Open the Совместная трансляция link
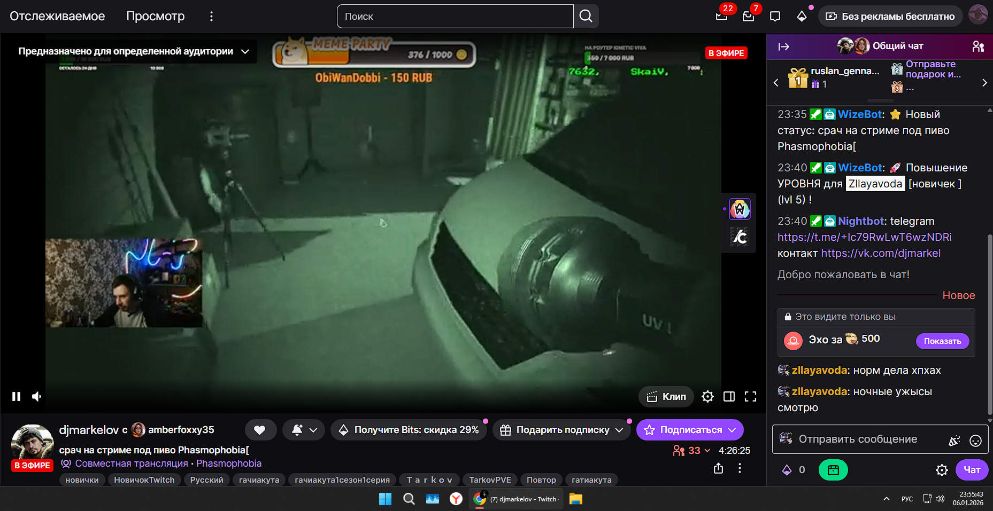Viewport: 993px width, 511px height. [132, 463]
